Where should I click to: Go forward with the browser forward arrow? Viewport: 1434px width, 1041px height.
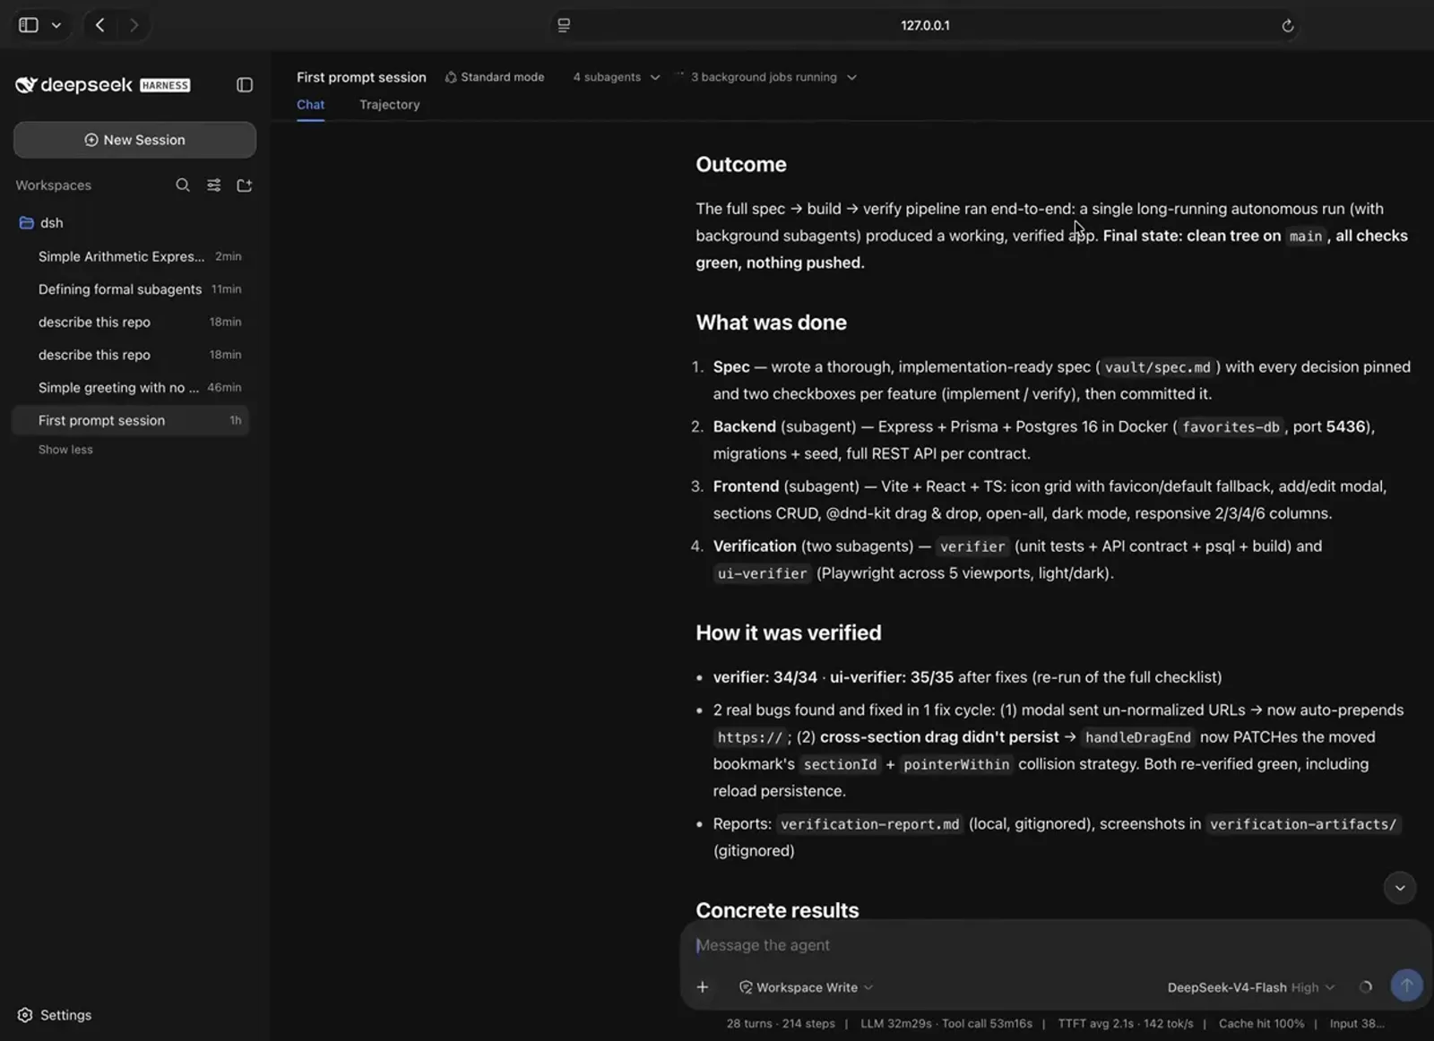(x=134, y=25)
